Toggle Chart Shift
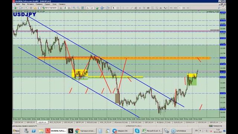 coord(92,8)
